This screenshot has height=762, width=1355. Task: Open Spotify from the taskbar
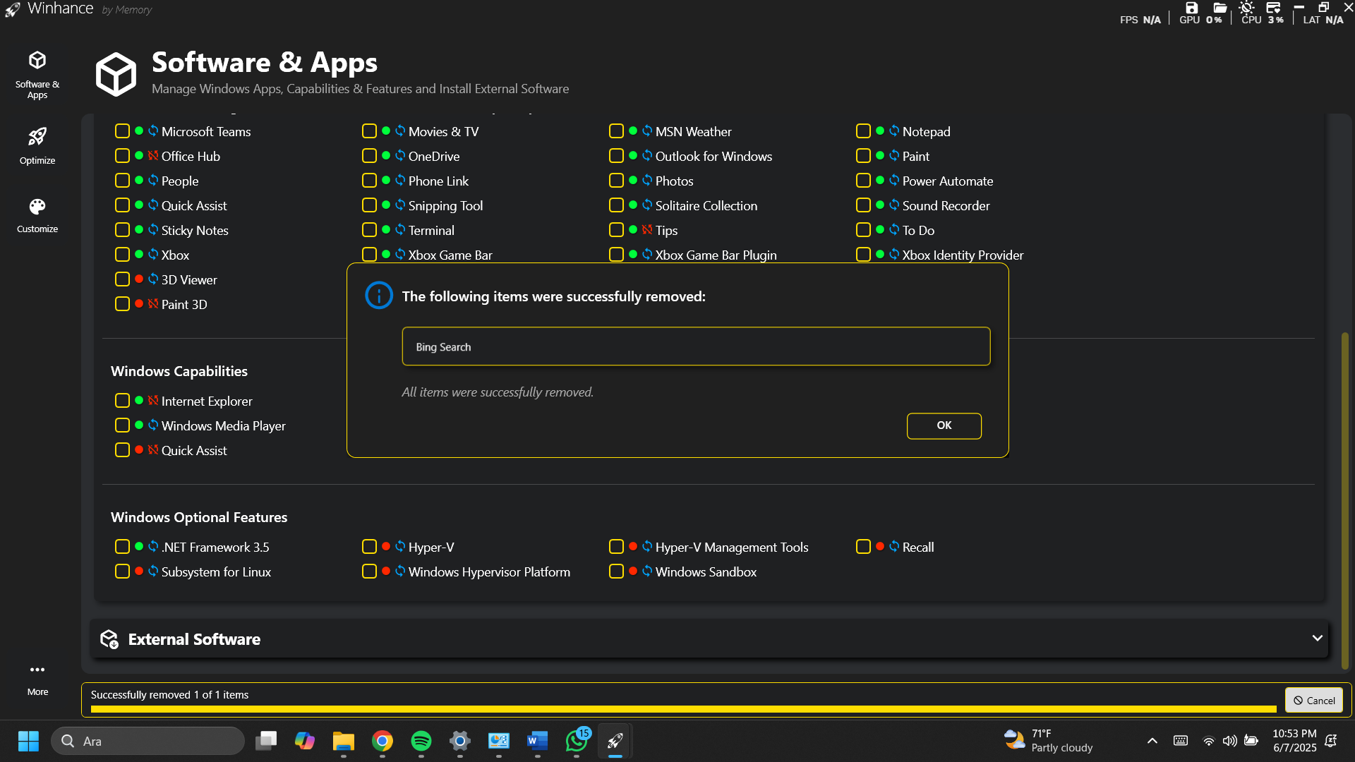tap(421, 741)
